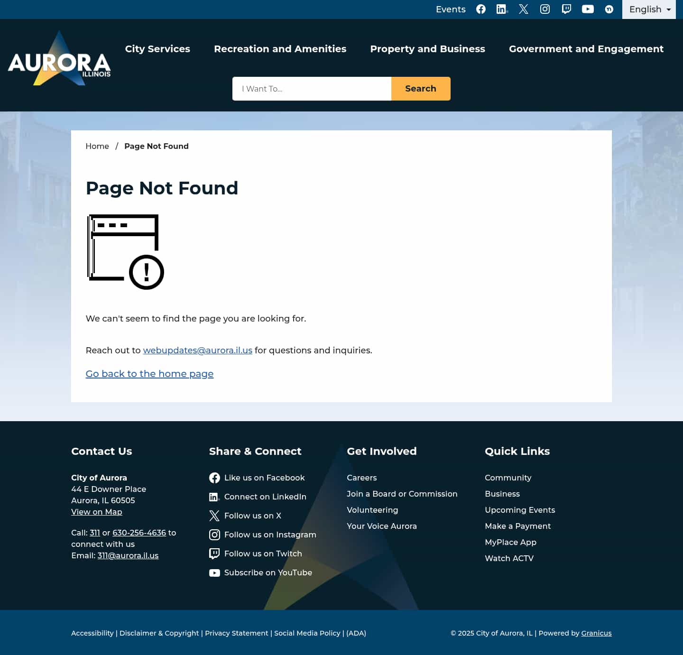Click the Twitch icon in the header
Screen dimensions: 683x655
coord(566,9)
